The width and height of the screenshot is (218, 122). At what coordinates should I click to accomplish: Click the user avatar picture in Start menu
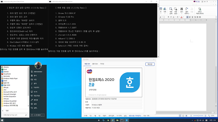coord(38,65)
